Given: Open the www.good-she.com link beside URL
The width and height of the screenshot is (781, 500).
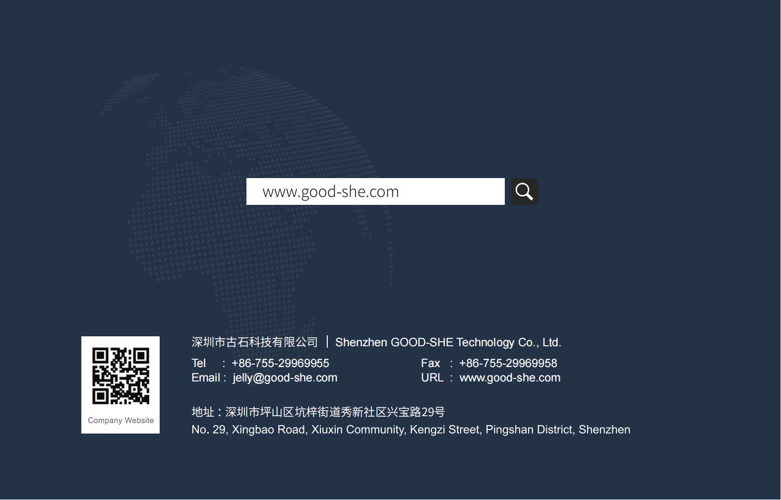Looking at the screenshot, I should pyautogui.click(x=510, y=377).
